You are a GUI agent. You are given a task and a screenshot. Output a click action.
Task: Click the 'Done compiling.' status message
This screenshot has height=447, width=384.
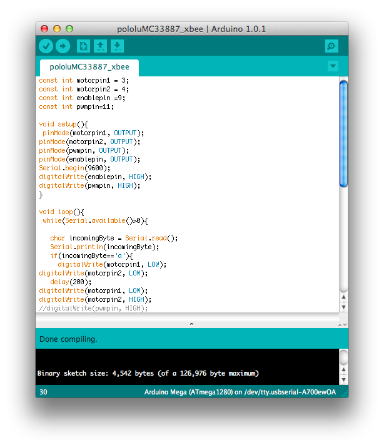[68, 339]
